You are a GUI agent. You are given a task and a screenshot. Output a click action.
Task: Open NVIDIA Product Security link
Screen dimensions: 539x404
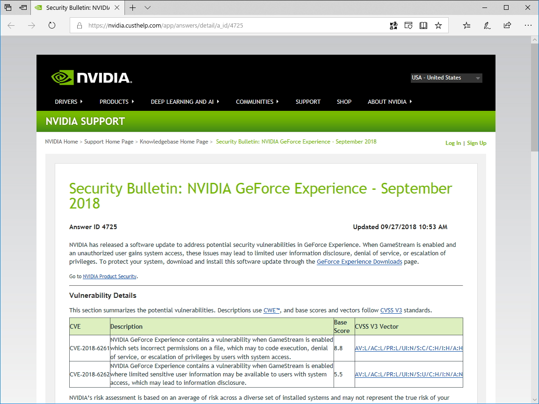pos(109,276)
